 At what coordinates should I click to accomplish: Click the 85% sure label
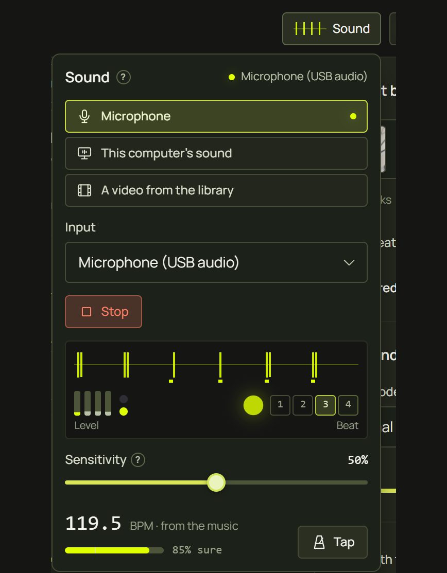tap(197, 550)
